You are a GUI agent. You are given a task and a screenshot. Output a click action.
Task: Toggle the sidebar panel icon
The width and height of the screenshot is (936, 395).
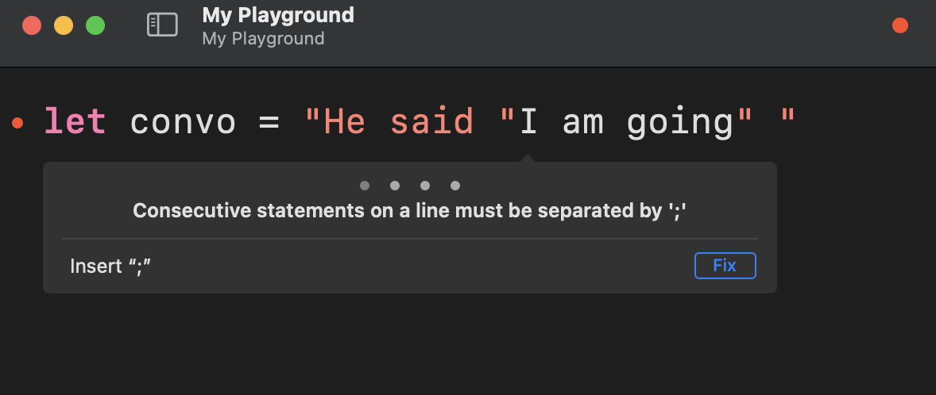162,25
